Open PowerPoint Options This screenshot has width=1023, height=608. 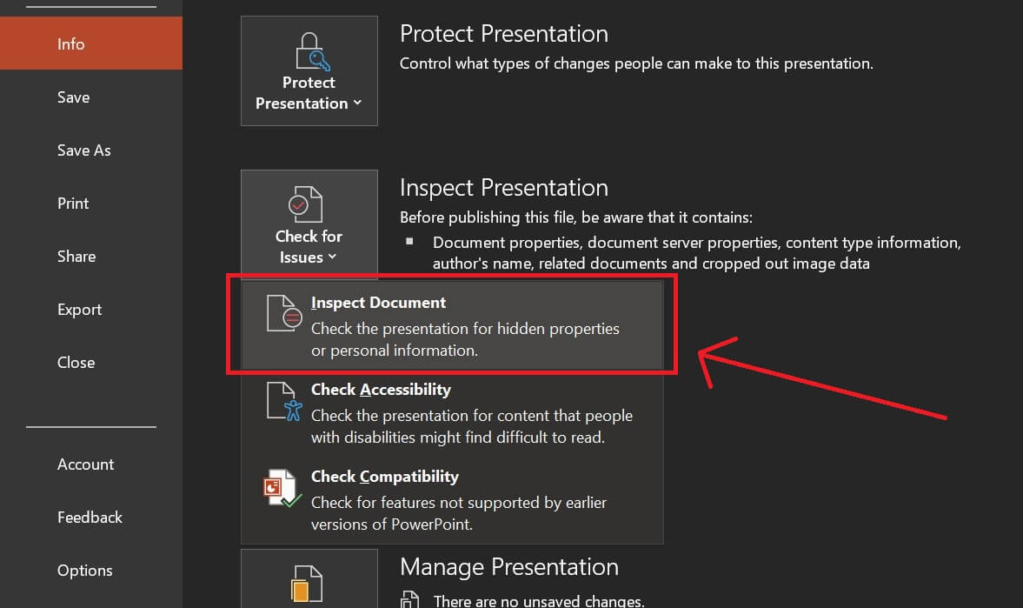click(84, 570)
